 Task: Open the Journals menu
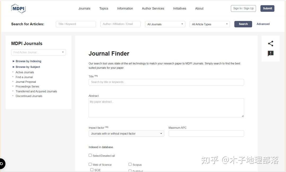tap(84, 8)
